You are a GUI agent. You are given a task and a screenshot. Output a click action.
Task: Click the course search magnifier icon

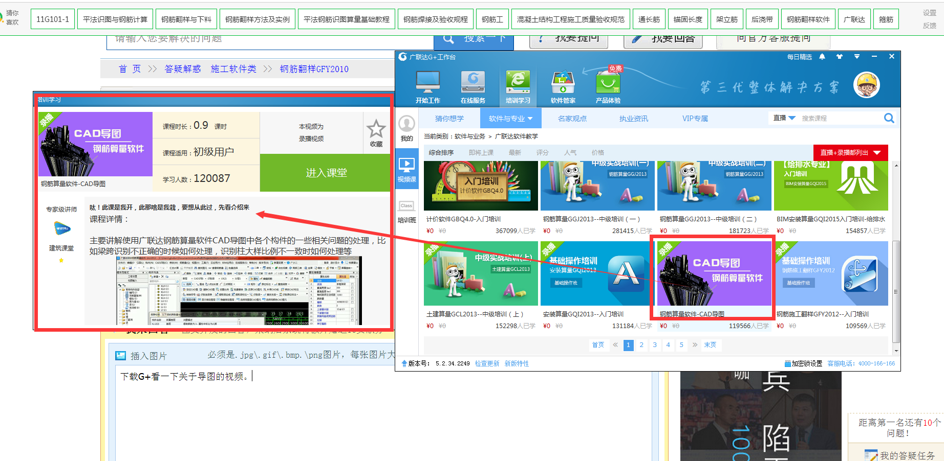pos(889,118)
